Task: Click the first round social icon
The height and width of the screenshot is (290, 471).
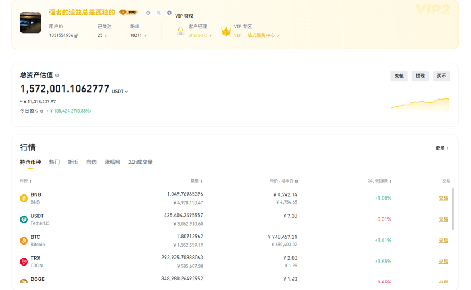Action: (x=148, y=13)
